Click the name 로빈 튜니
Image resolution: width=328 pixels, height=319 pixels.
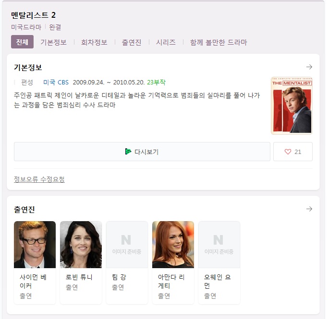tap(79, 277)
